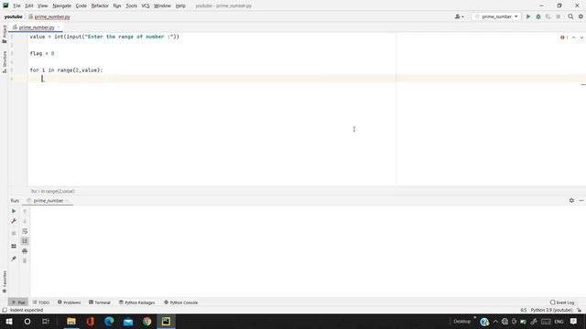This screenshot has width=586, height=329.
Task: Click the stop icon in the top toolbar
Action: tap(559, 16)
